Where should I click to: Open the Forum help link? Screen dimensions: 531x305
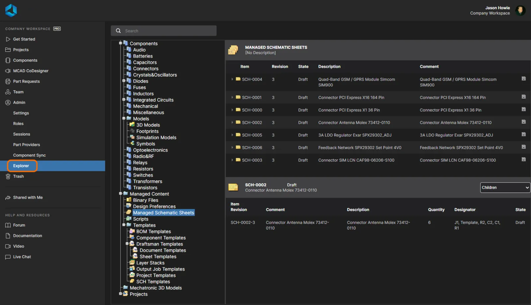pos(19,225)
